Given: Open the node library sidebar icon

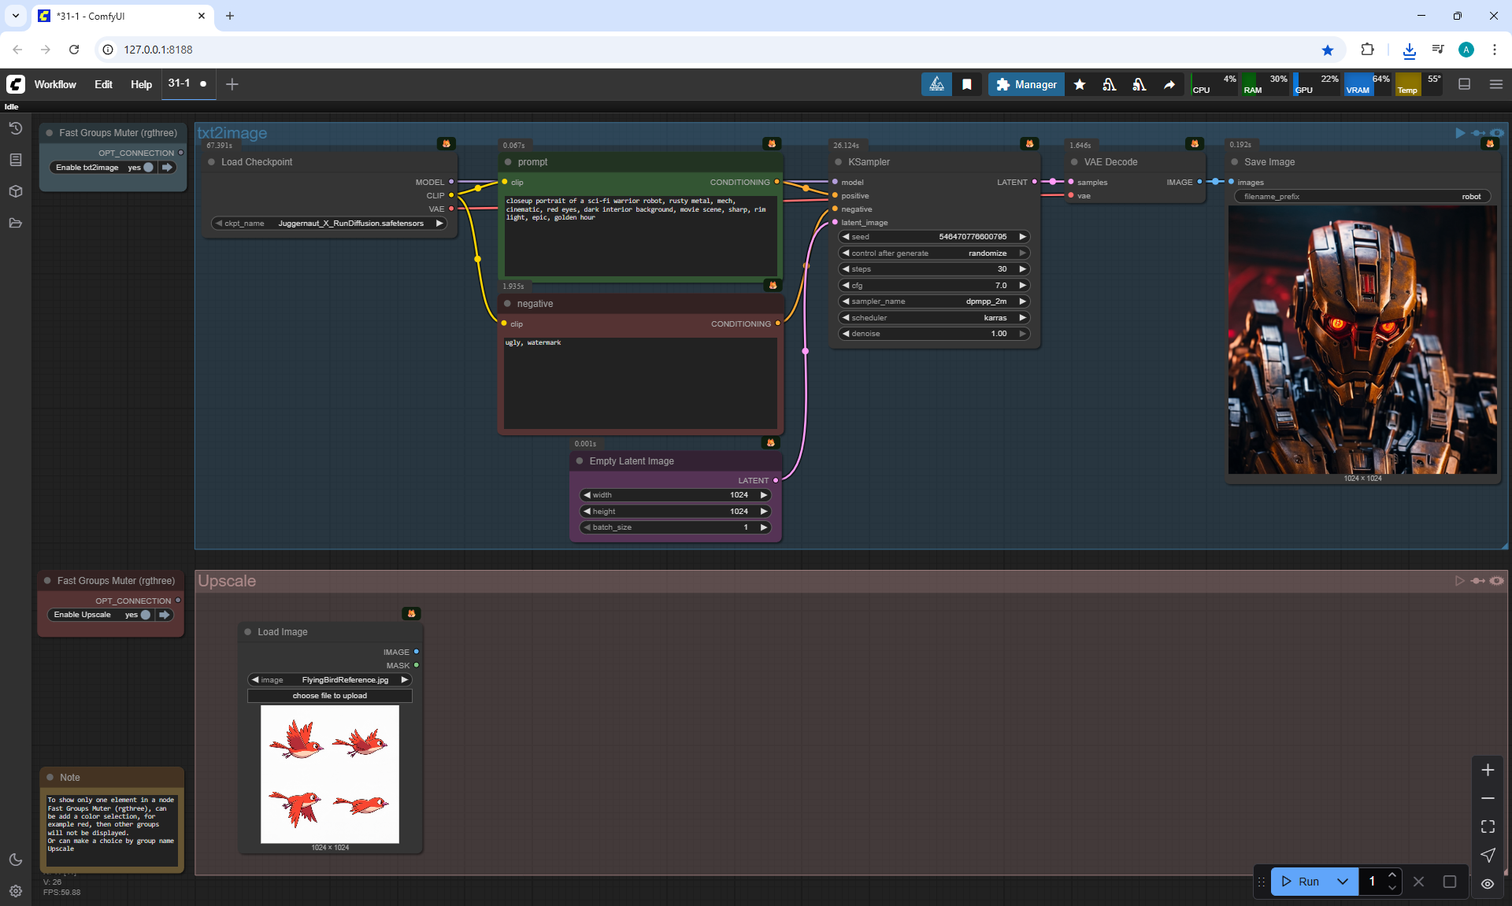Looking at the screenshot, I should point(16,160).
